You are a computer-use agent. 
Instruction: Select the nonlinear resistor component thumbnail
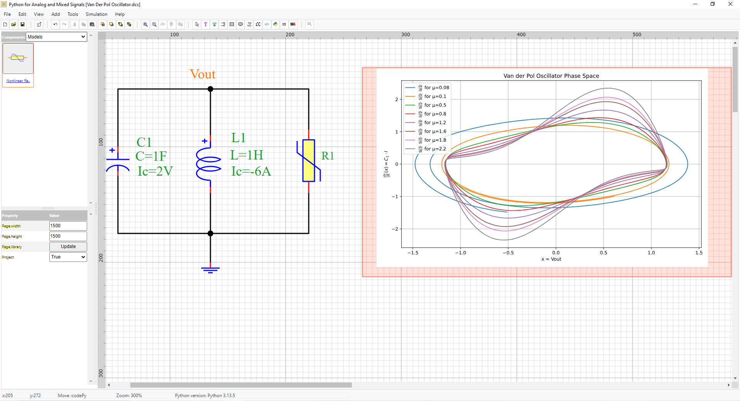18,58
